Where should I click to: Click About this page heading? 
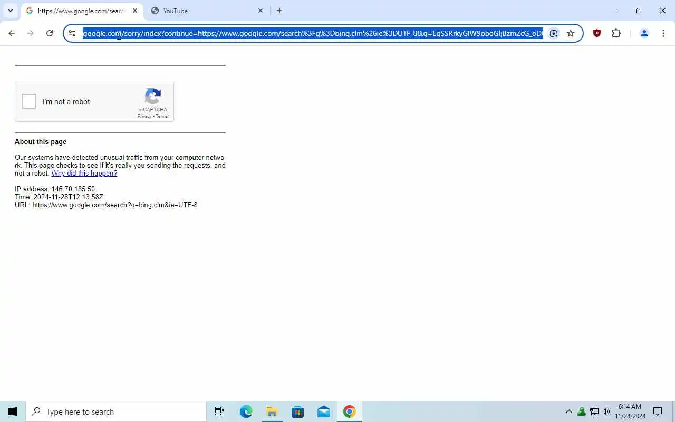[x=41, y=141]
